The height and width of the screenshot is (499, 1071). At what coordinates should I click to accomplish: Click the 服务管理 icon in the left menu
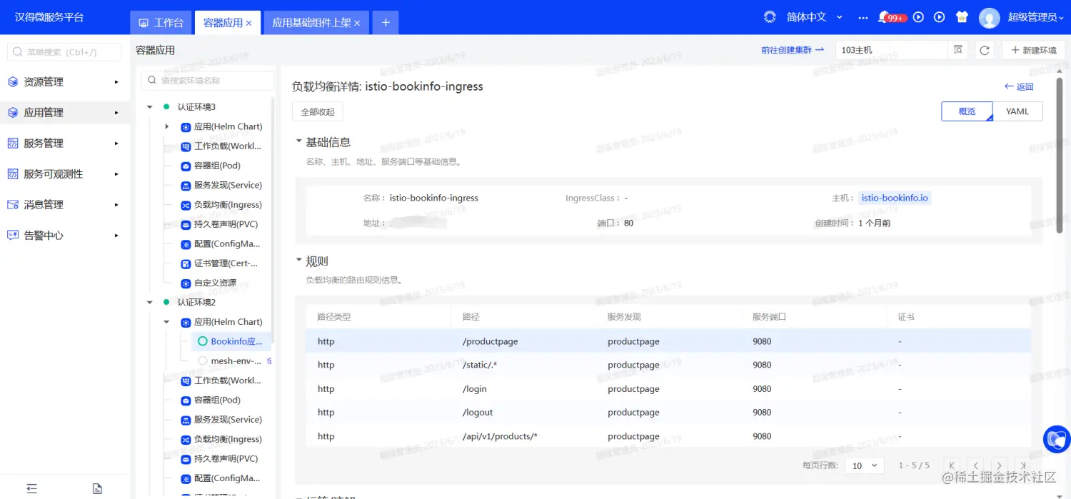(x=13, y=143)
